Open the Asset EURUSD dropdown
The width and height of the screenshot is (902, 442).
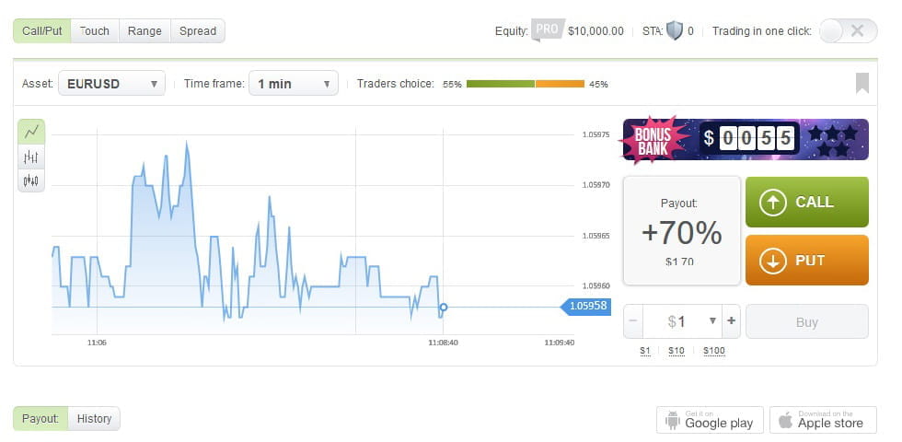(111, 84)
